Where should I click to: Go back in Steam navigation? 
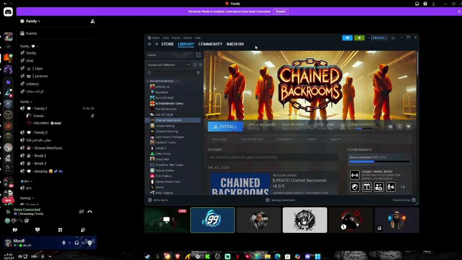[x=150, y=44]
